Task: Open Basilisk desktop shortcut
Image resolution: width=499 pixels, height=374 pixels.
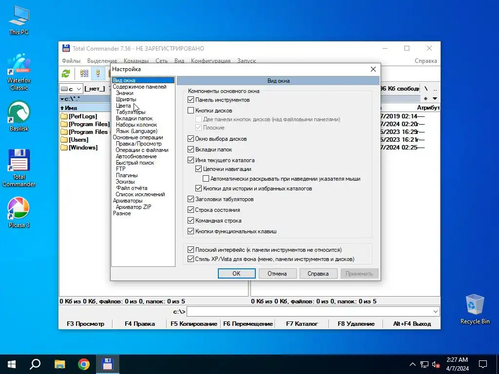Action: point(19,116)
